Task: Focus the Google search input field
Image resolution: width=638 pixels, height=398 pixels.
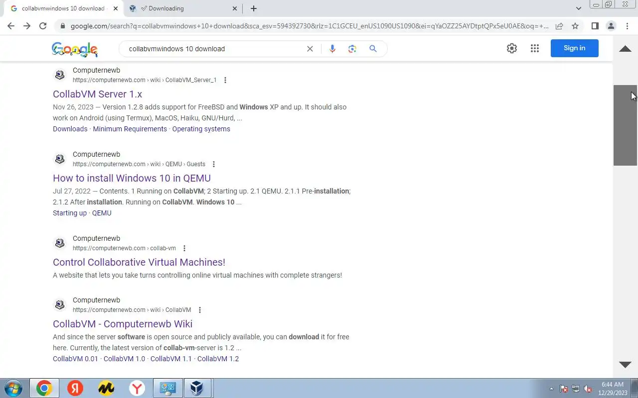Action: click(213, 49)
